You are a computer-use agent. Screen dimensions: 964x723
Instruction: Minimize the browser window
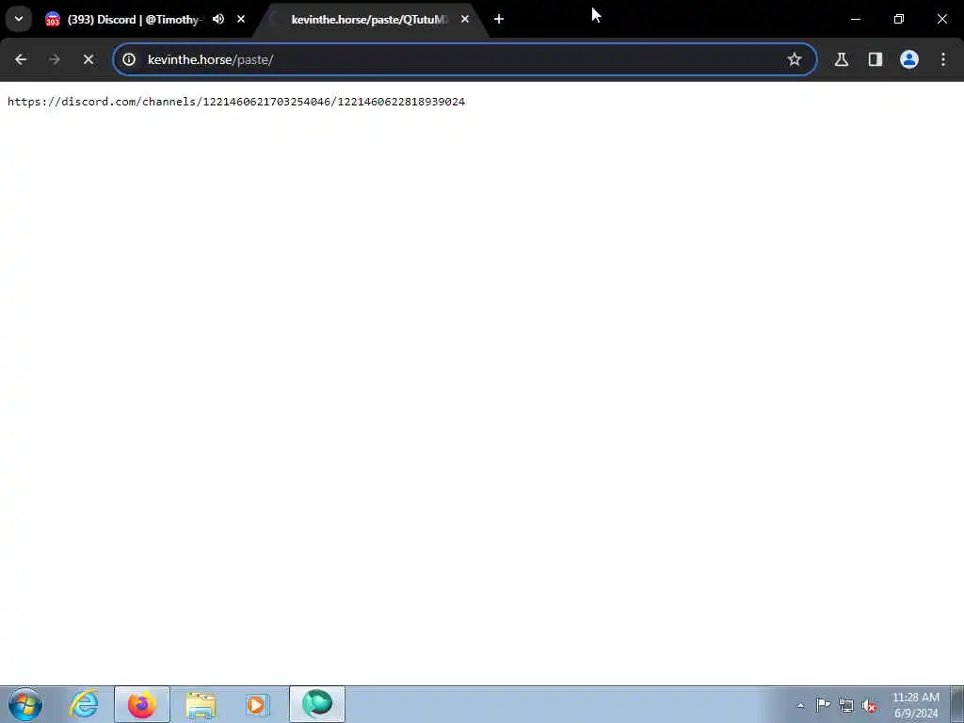click(x=855, y=19)
